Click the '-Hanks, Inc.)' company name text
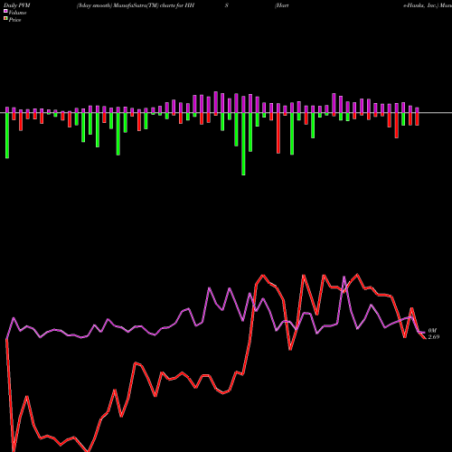The image size is (452, 452). (420, 5)
